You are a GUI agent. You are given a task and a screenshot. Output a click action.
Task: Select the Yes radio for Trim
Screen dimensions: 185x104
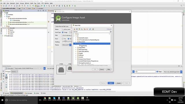pyautogui.click(x=63, y=39)
